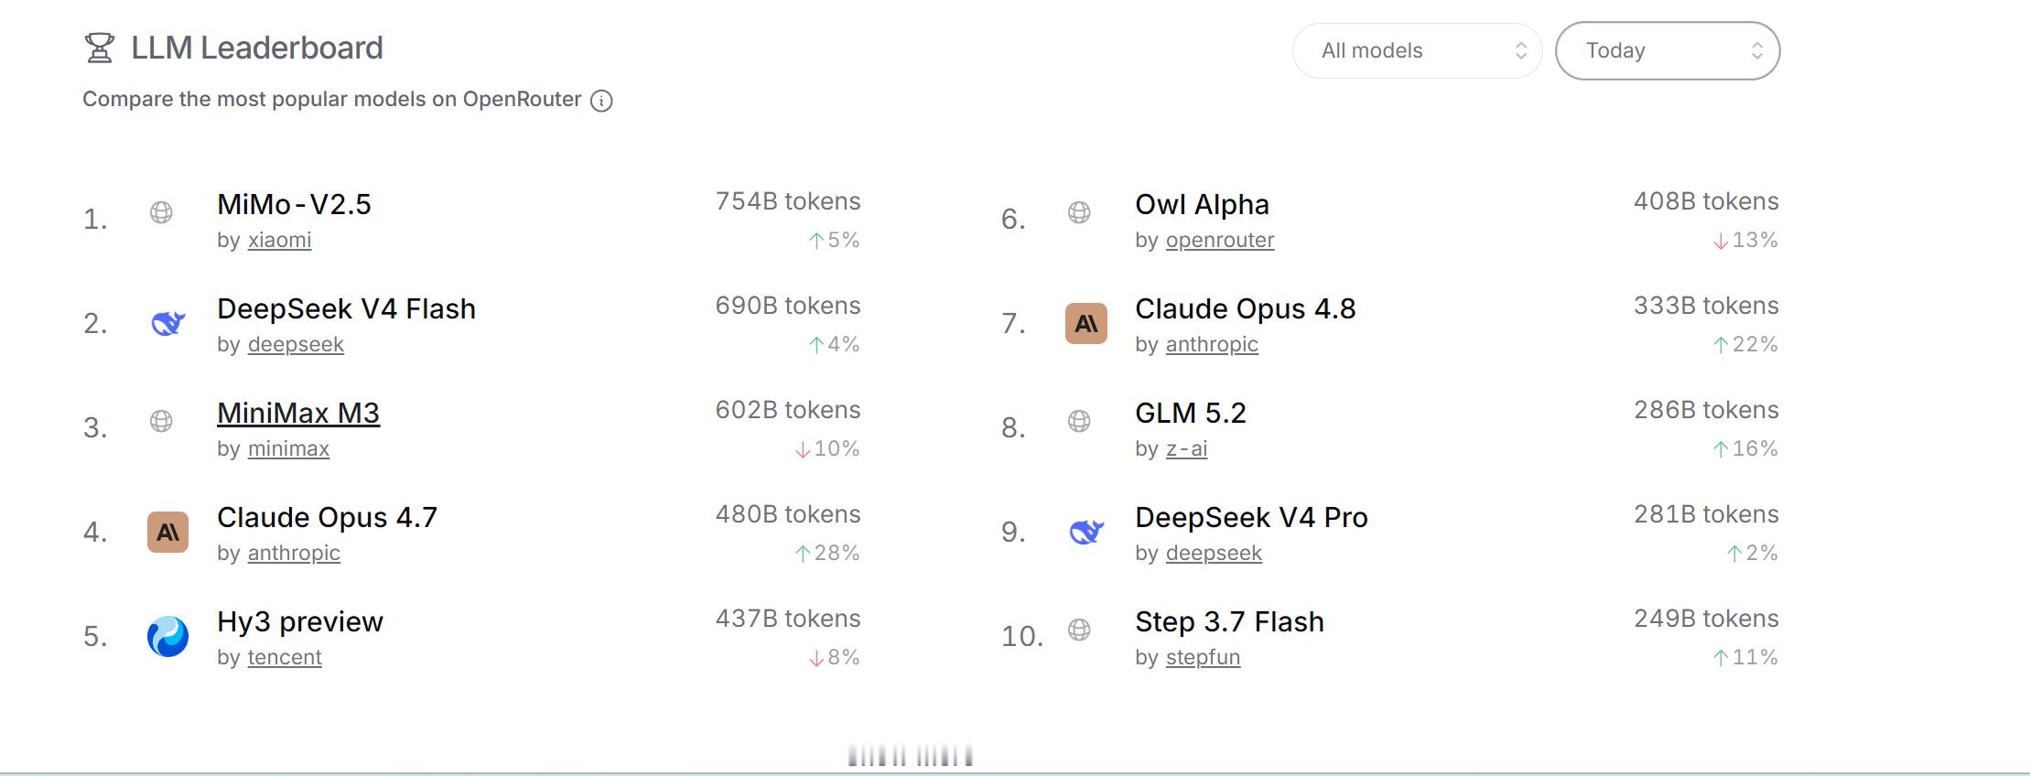Screen dimensions: 2030x776
Task: Click the 754B tokens value
Action: (787, 201)
